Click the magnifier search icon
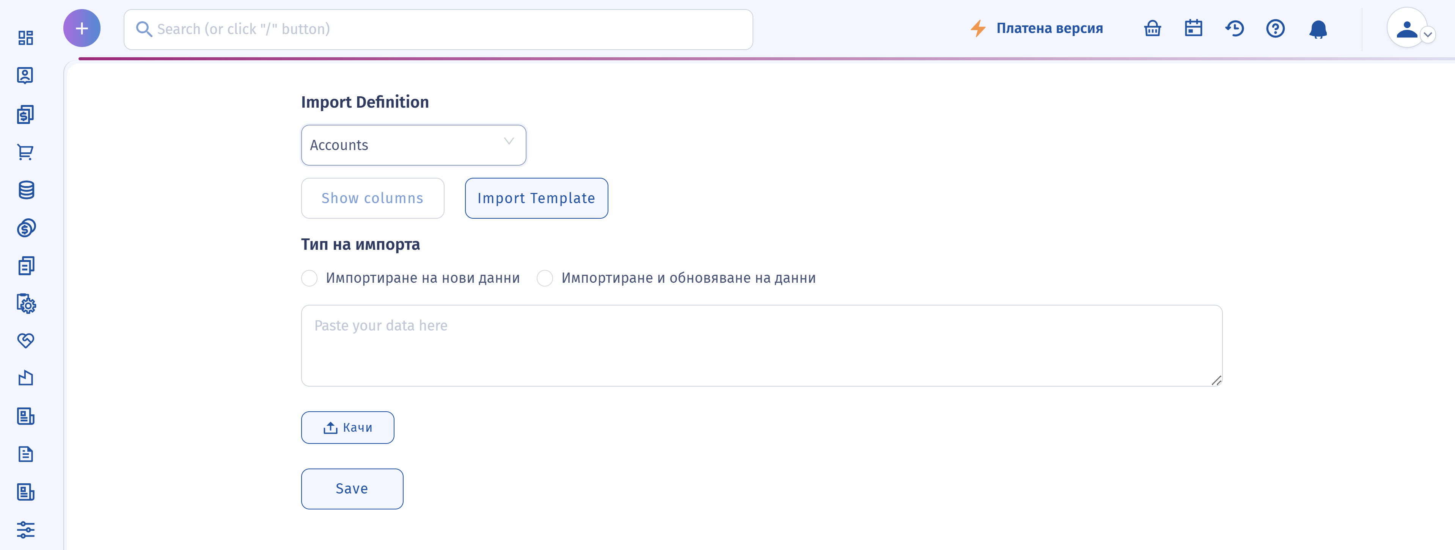 [144, 29]
